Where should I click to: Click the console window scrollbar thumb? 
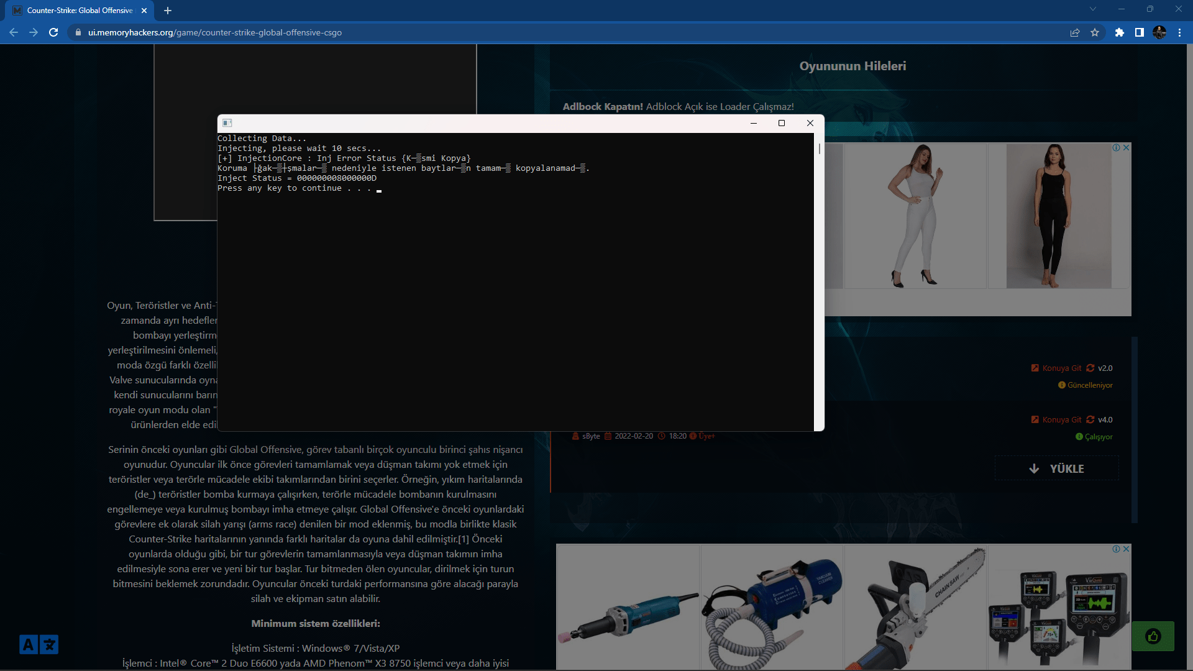[x=819, y=148]
